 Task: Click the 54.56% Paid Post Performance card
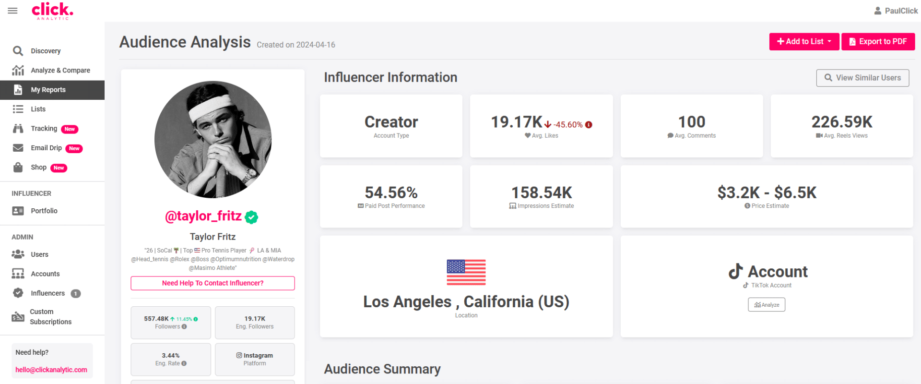[391, 196]
